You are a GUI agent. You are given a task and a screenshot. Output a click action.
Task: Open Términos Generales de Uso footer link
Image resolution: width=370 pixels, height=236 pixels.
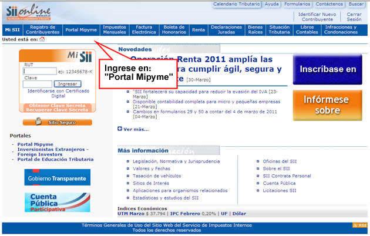click(x=167, y=225)
